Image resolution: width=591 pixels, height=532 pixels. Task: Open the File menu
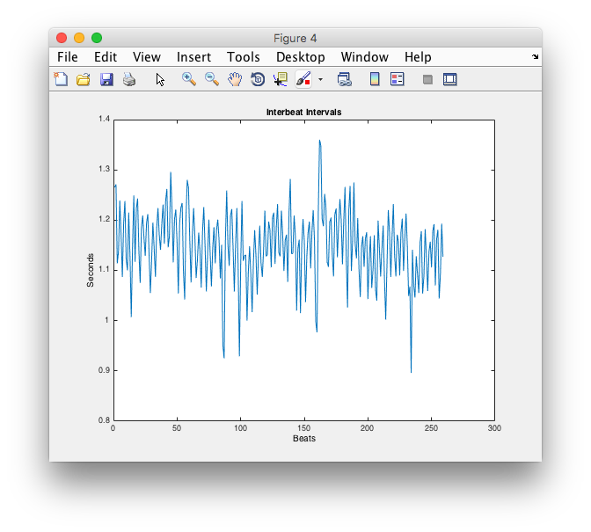click(x=68, y=57)
